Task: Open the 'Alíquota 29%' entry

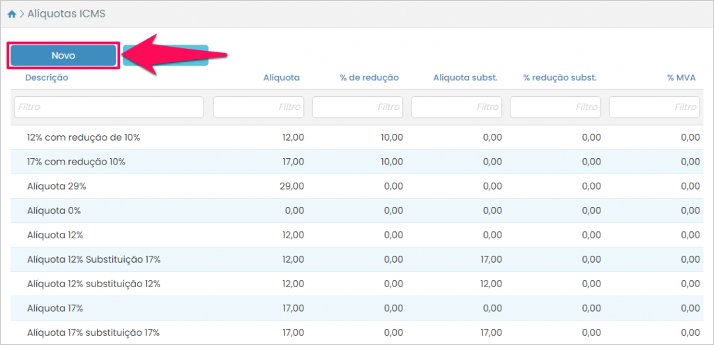Action: pyautogui.click(x=56, y=187)
